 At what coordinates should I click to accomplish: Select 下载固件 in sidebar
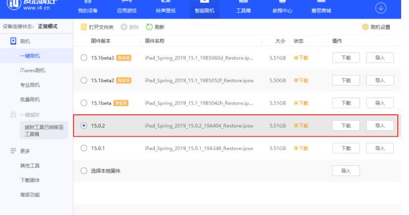30,180
